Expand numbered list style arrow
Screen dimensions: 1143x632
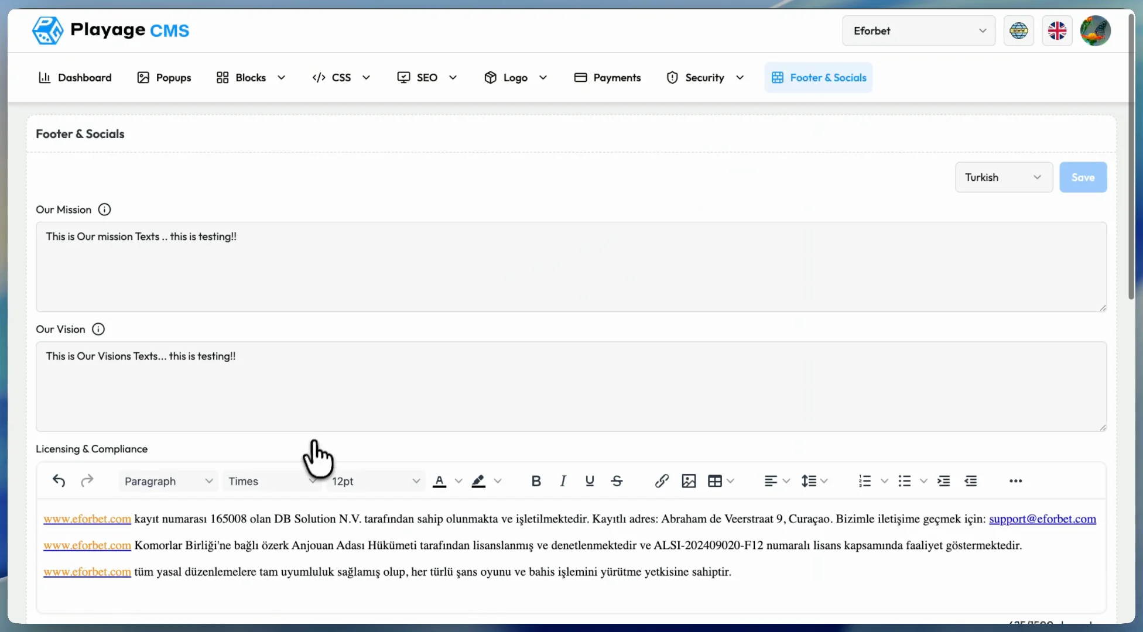[x=884, y=481]
